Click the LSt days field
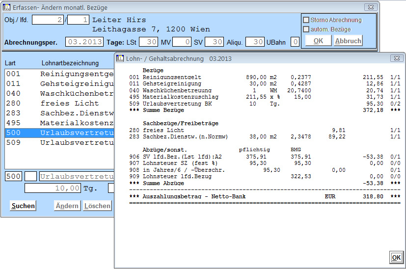Image resolution: width=406 pixels, height=269 pixels. click(148, 42)
